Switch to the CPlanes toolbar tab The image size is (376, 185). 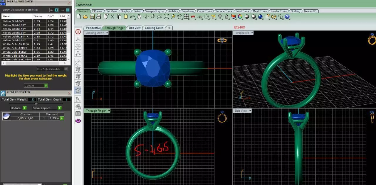(x=97, y=11)
